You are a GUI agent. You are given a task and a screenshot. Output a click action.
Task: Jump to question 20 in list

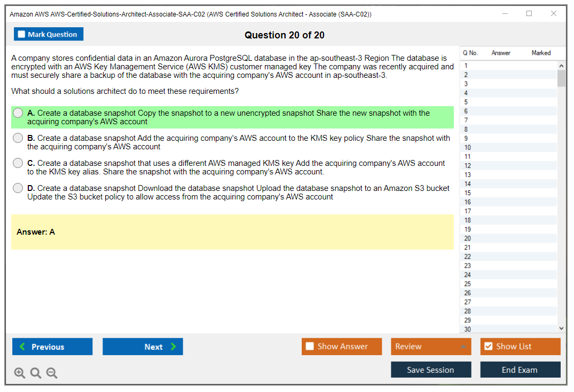tap(468, 238)
